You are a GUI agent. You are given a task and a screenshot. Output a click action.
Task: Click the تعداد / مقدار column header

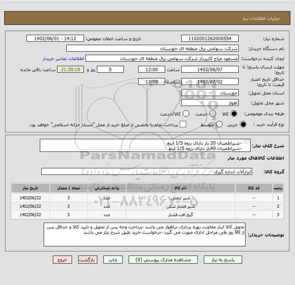pos(69,188)
